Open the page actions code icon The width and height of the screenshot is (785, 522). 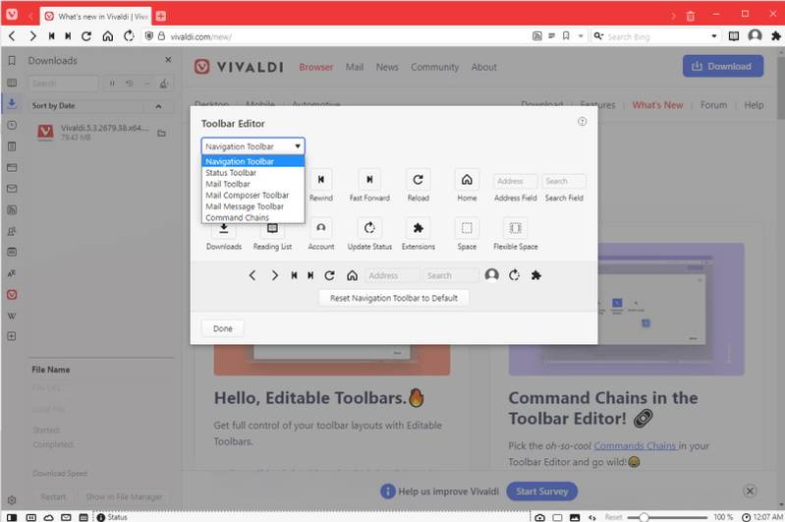tap(592, 517)
